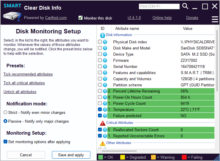Image resolution: width=220 pixels, height=161 pixels.
Task: Click Untick all attributes preset
Action: click(x=20, y=92)
